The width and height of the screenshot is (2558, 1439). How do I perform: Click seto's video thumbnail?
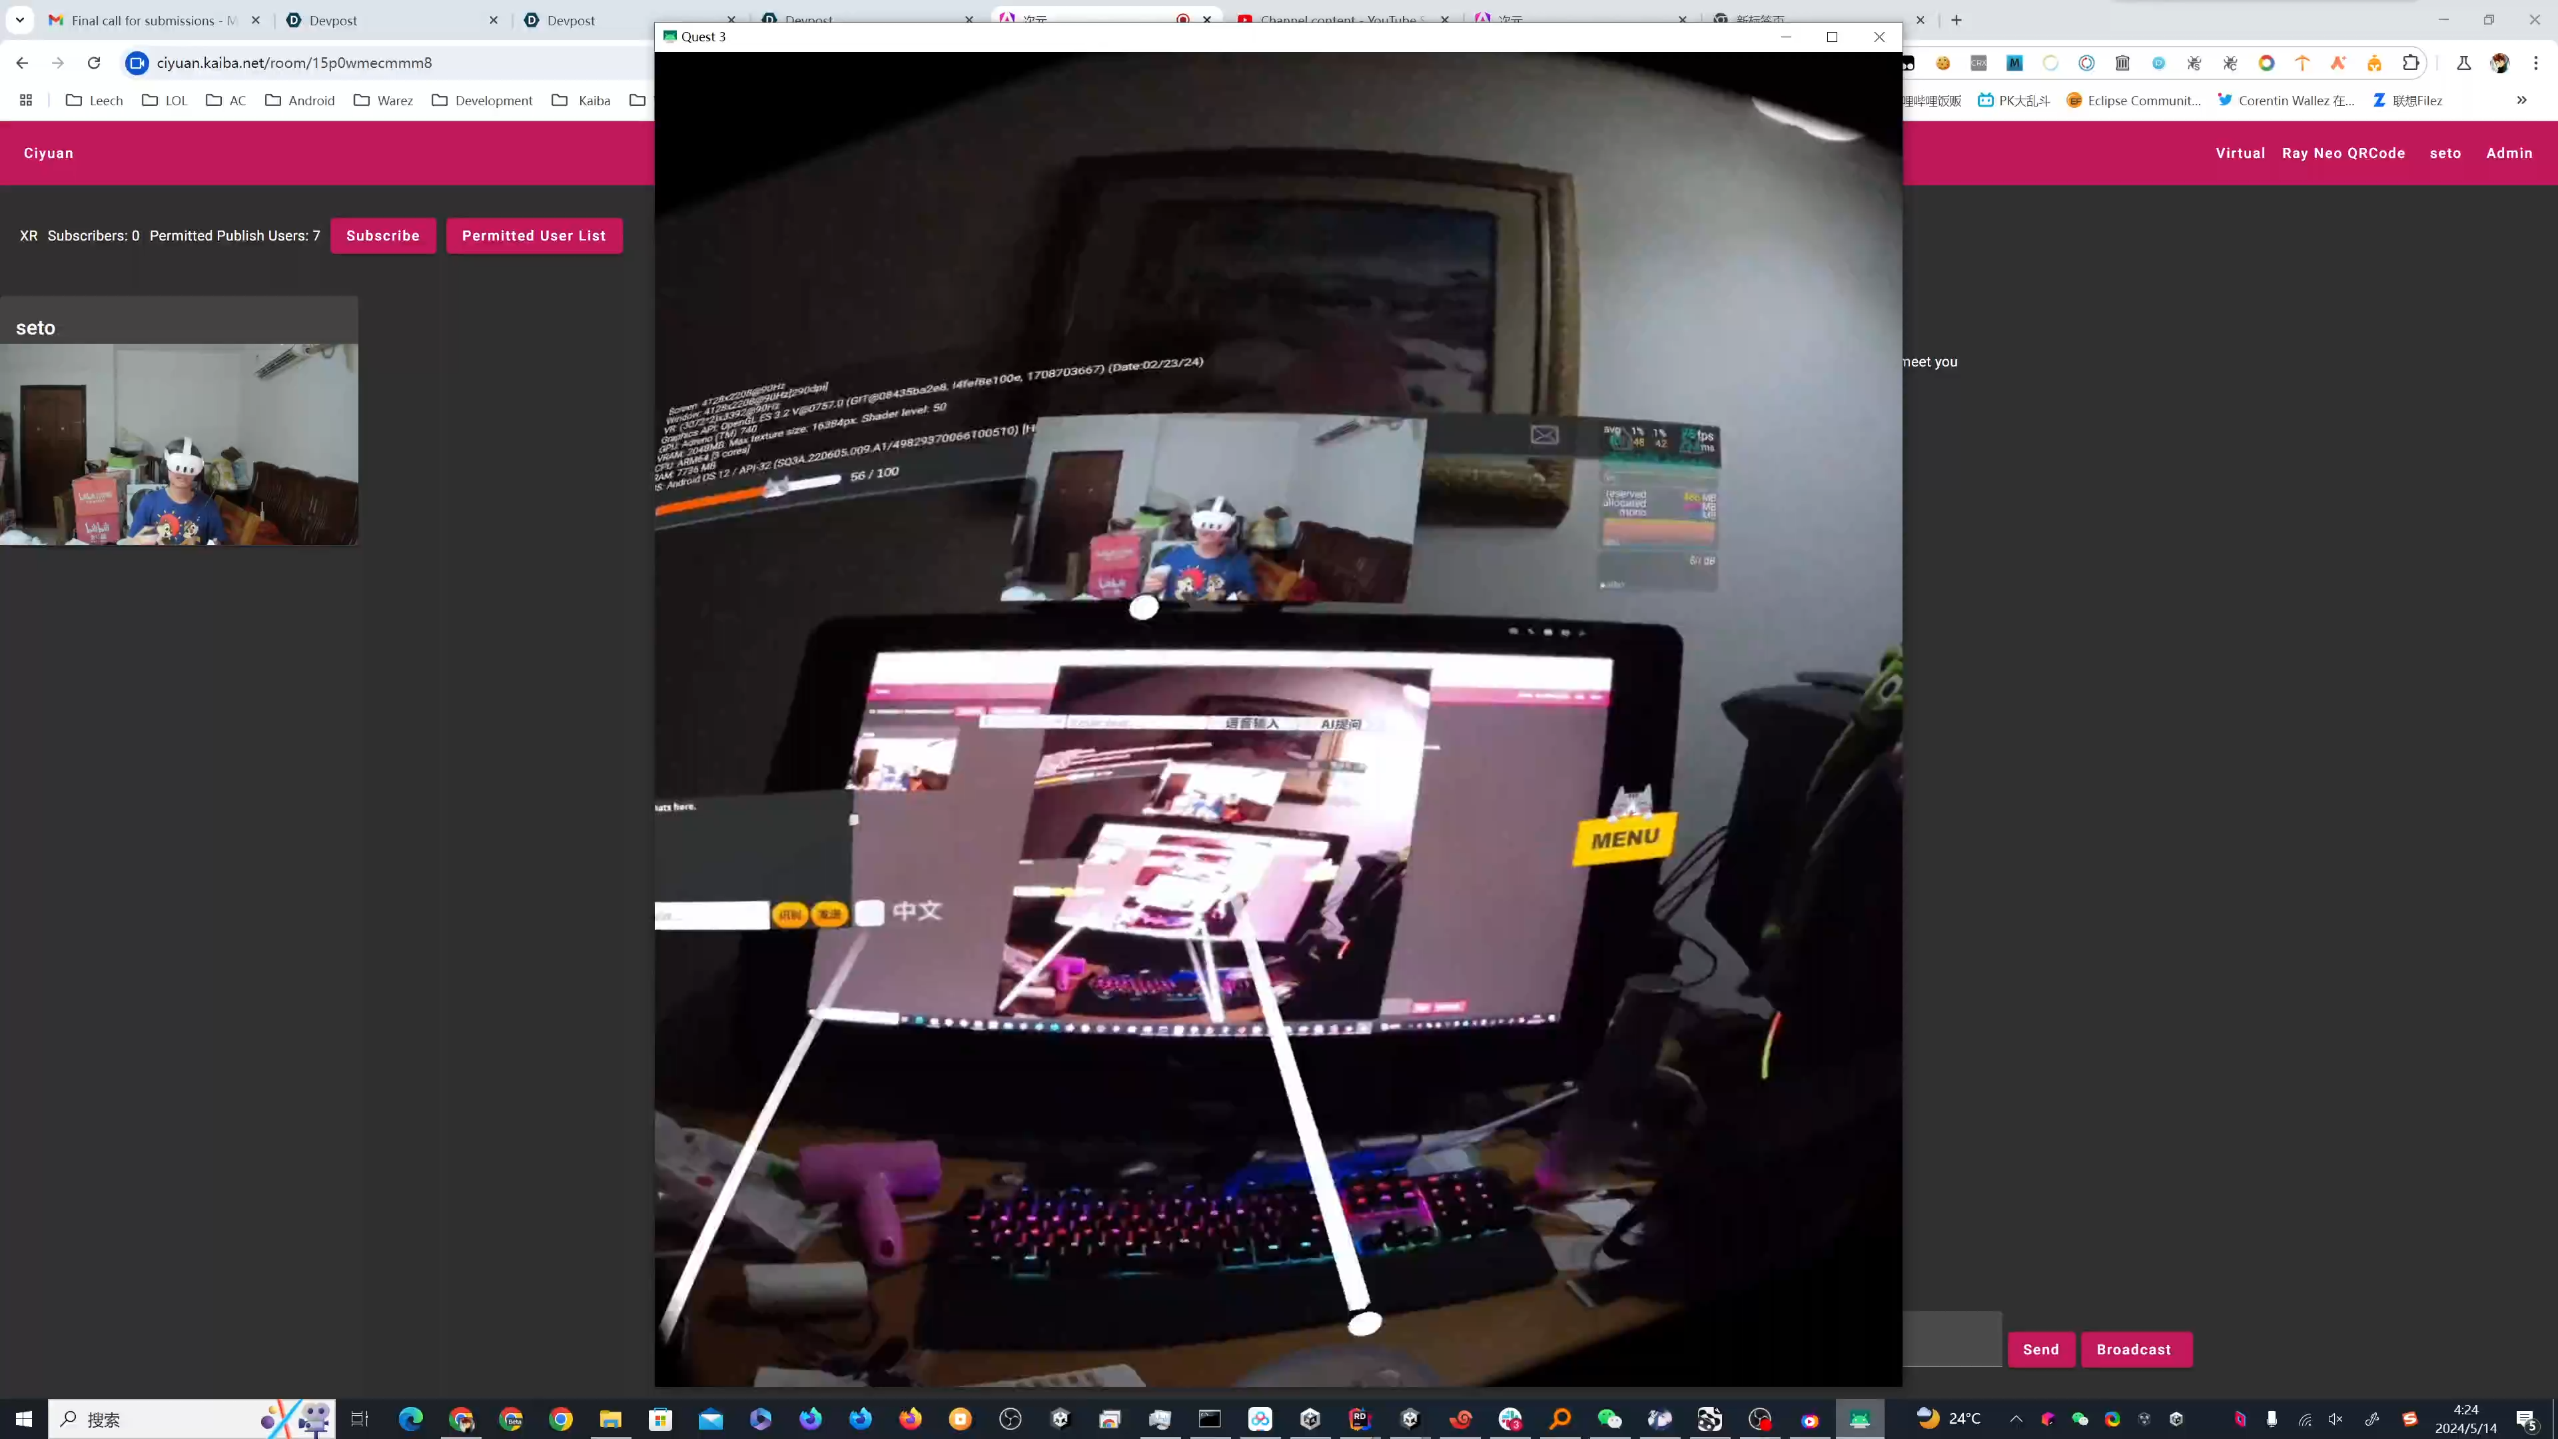click(179, 444)
